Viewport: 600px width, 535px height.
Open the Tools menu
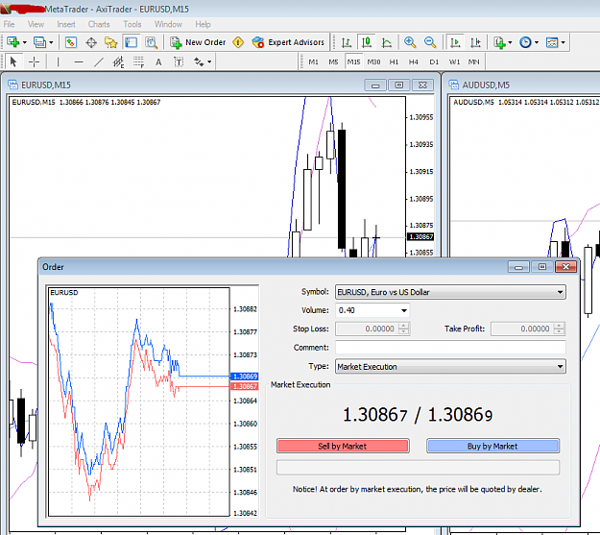pyautogui.click(x=132, y=25)
